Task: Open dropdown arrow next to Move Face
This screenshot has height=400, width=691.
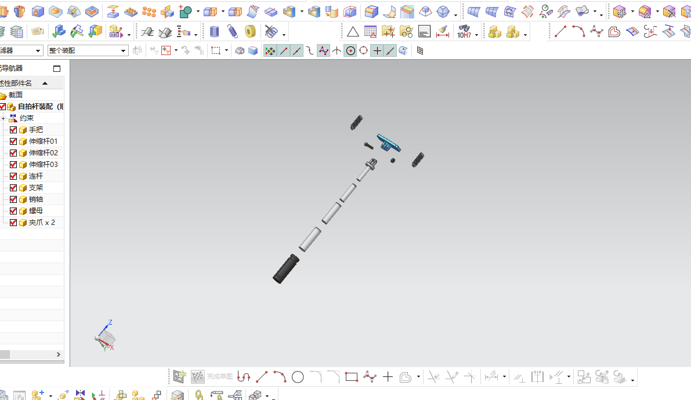Action: click(x=632, y=12)
